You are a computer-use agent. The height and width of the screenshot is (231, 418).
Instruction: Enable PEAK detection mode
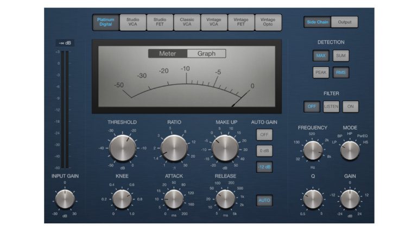coord(321,72)
